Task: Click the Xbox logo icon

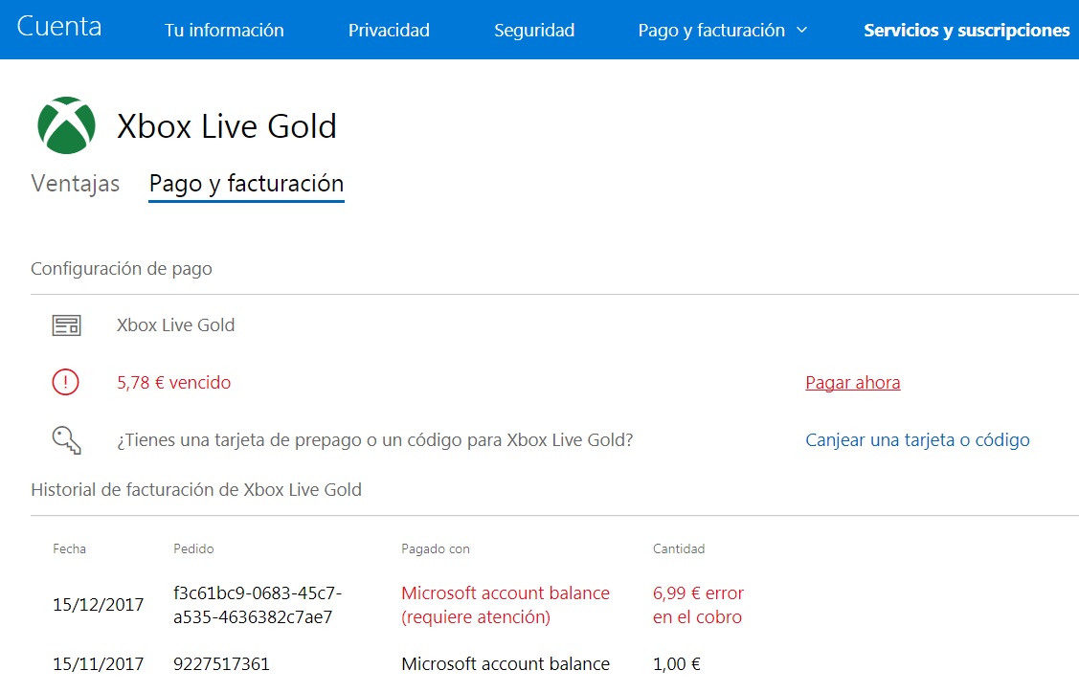Action: click(x=66, y=125)
